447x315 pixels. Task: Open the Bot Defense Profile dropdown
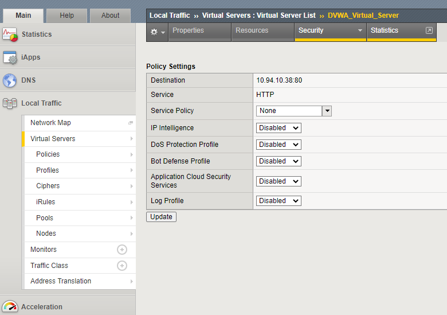tap(279, 161)
